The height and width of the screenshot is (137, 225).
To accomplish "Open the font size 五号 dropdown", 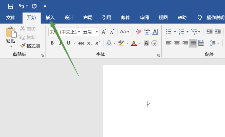I will tap(96, 32).
